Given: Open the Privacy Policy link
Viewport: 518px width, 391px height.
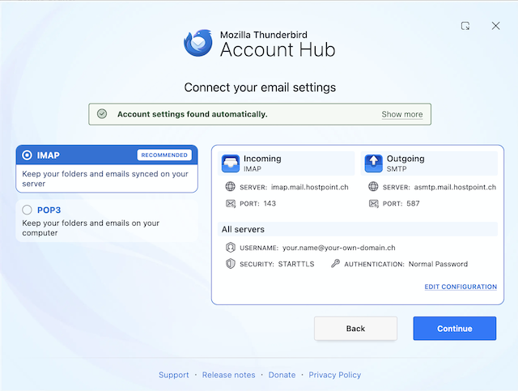Looking at the screenshot, I should click(x=334, y=375).
